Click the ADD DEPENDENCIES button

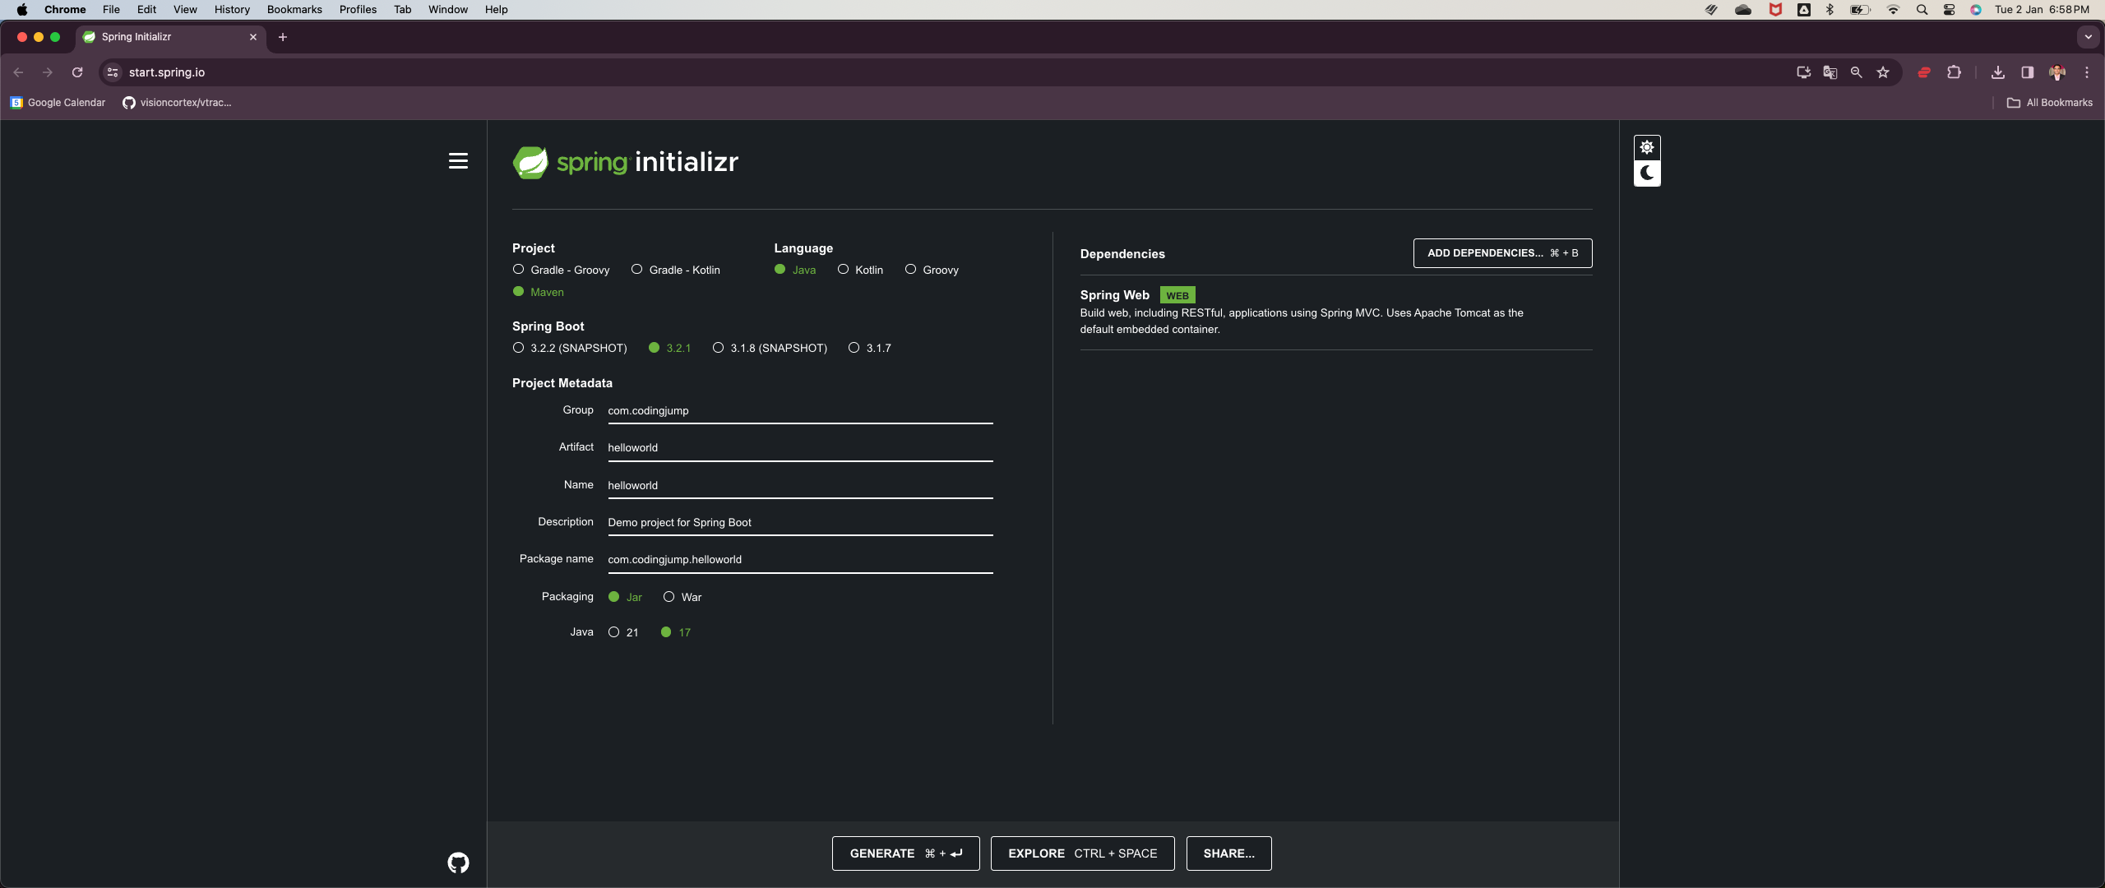tap(1501, 252)
